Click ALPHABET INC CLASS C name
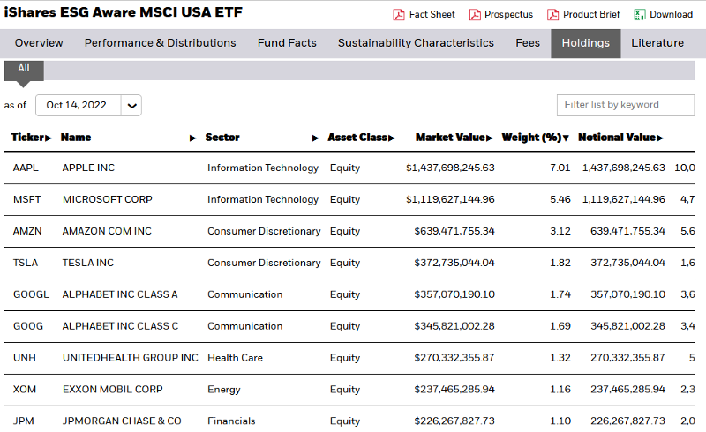706x432 pixels. pos(120,326)
